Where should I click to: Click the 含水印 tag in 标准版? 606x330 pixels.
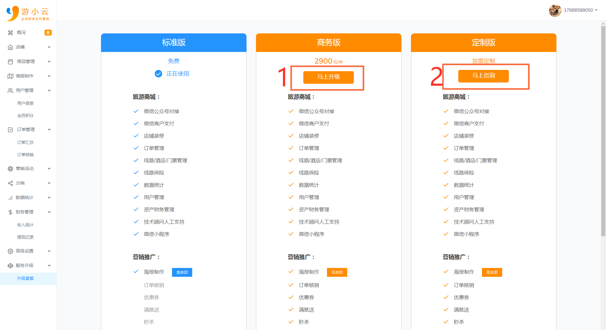182,272
